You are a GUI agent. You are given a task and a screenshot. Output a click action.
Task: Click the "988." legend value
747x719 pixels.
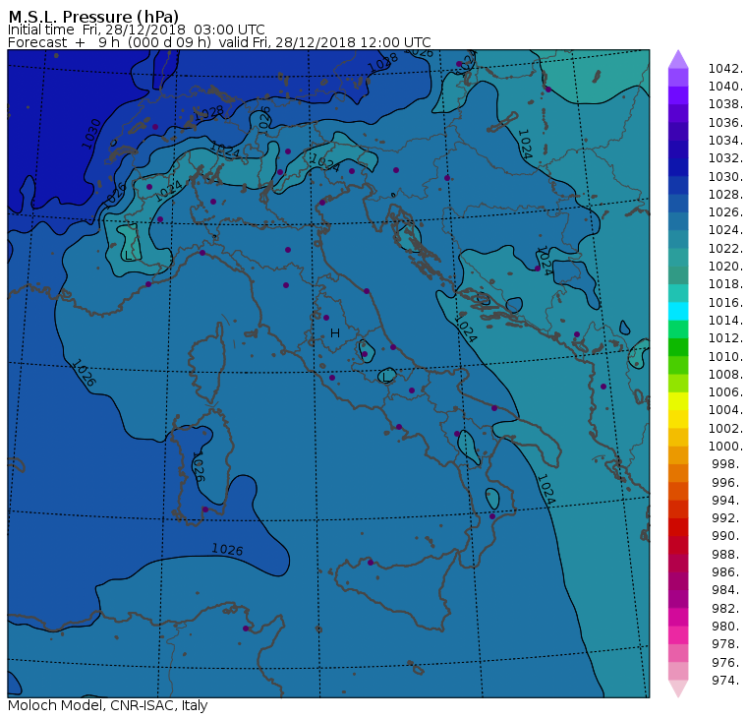tap(727, 554)
